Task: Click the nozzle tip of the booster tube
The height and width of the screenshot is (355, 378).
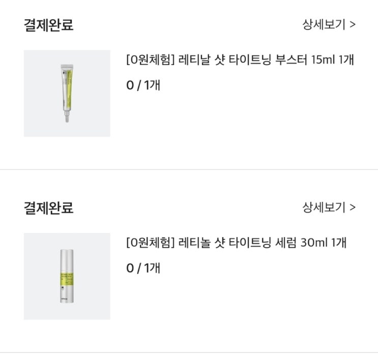Action: coord(65,120)
